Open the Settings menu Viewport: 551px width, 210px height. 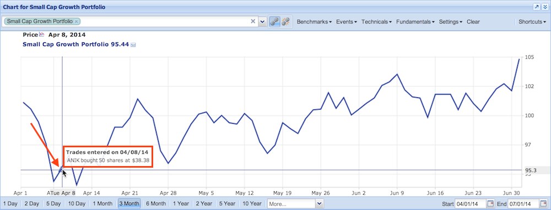(451, 22)
